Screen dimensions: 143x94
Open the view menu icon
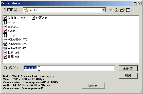point(129,10)
